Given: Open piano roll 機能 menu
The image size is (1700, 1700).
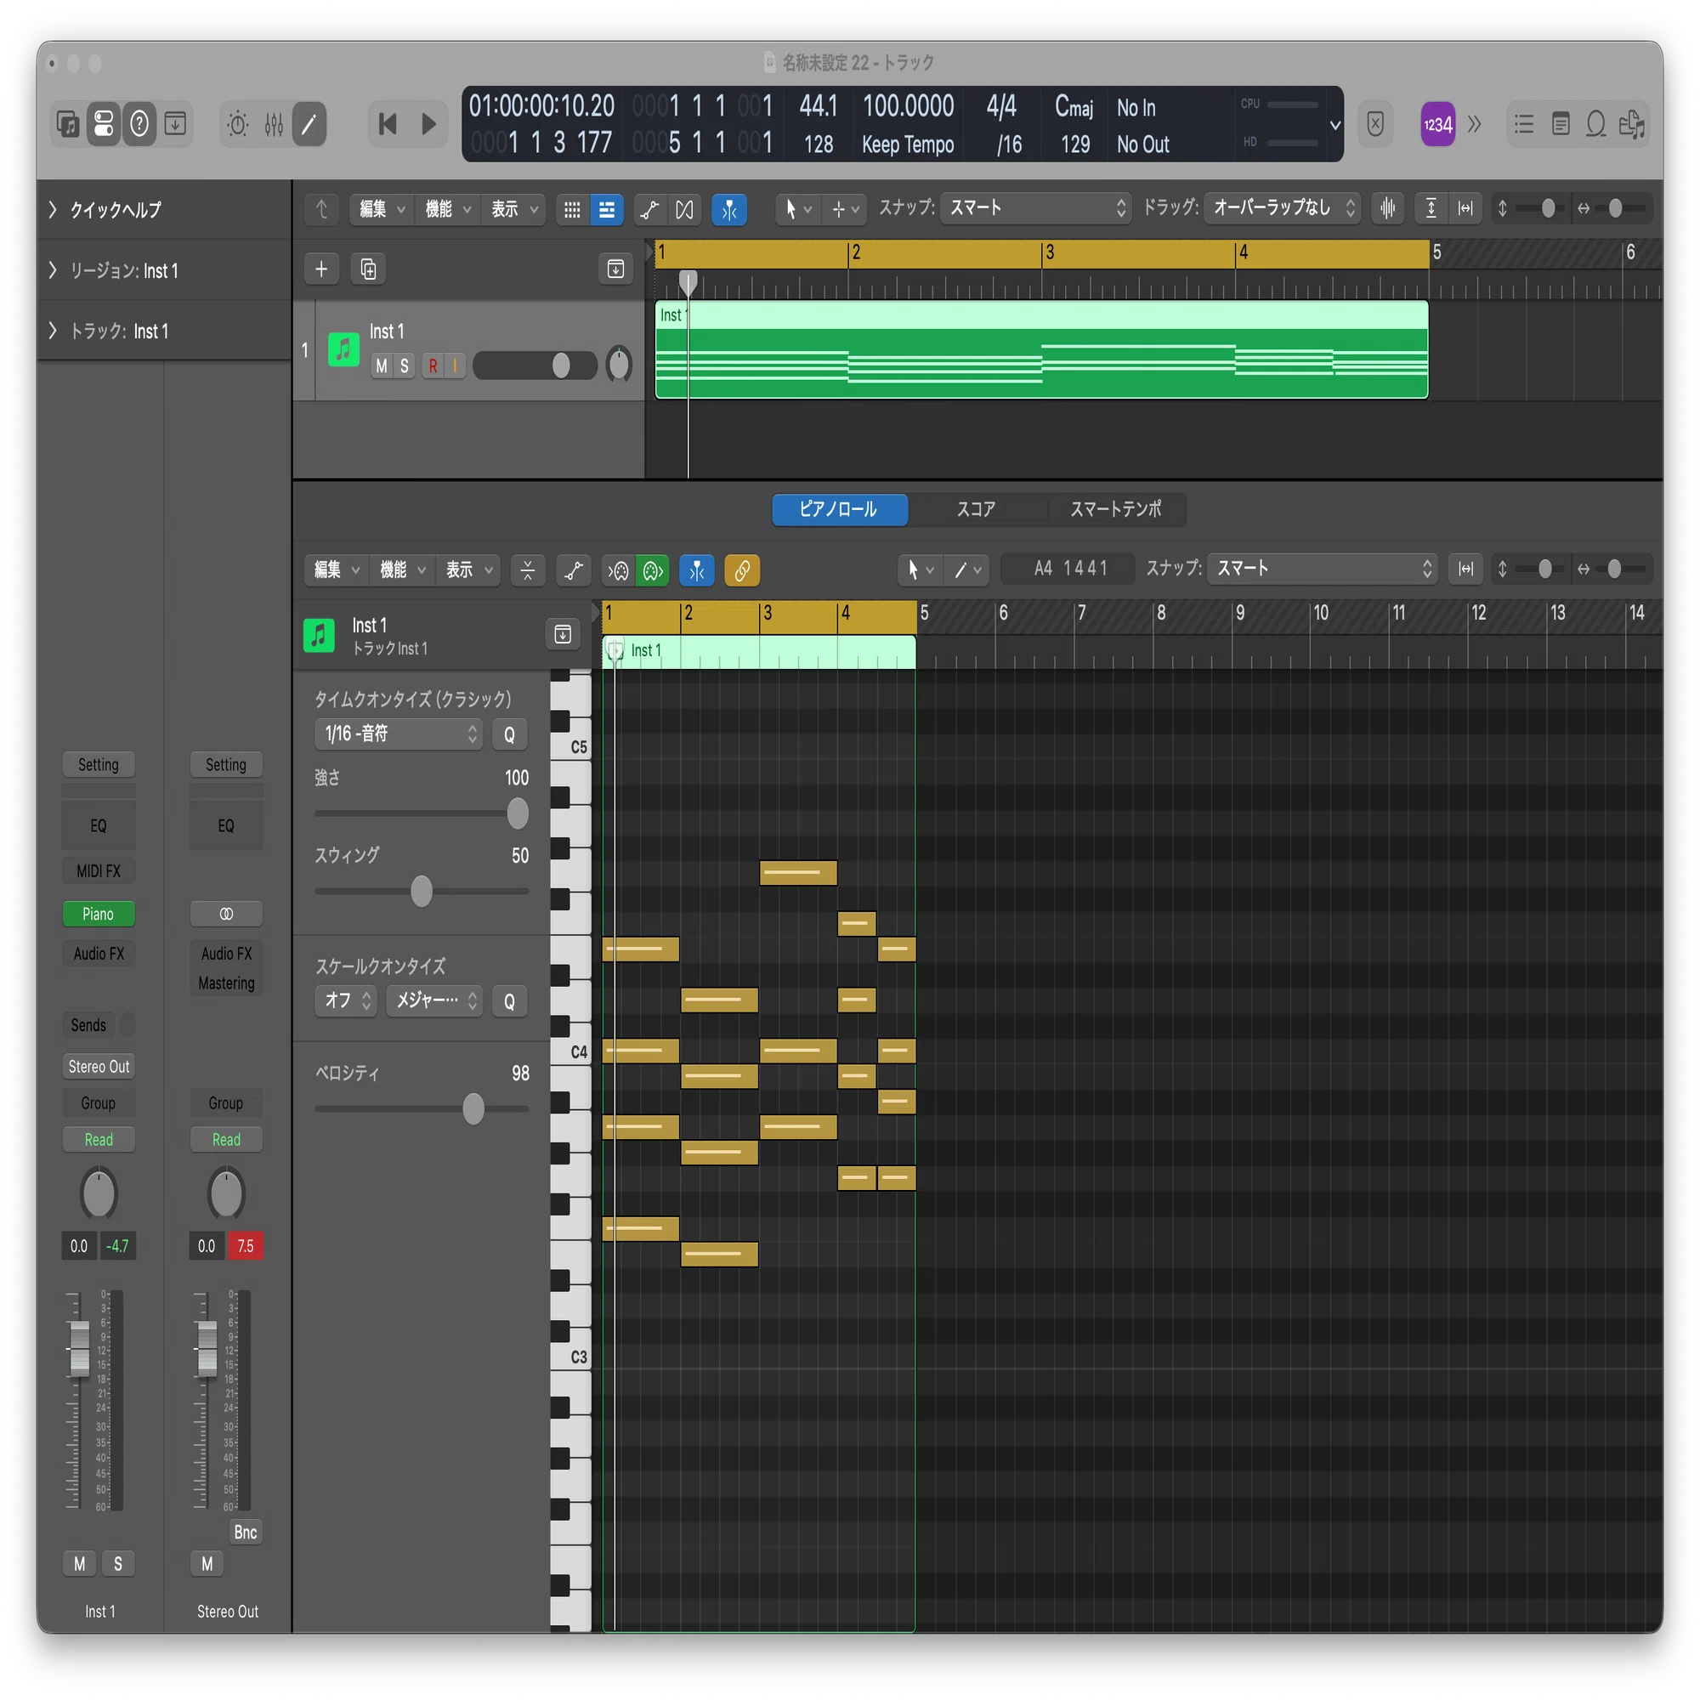Looking at the screenshot, I should click(x=402, y=570).
